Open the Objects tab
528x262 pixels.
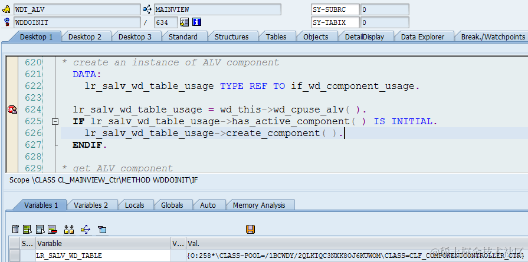coord(316,37)
